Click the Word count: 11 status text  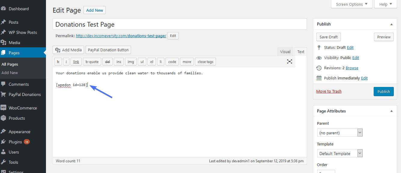pos(68,161)
